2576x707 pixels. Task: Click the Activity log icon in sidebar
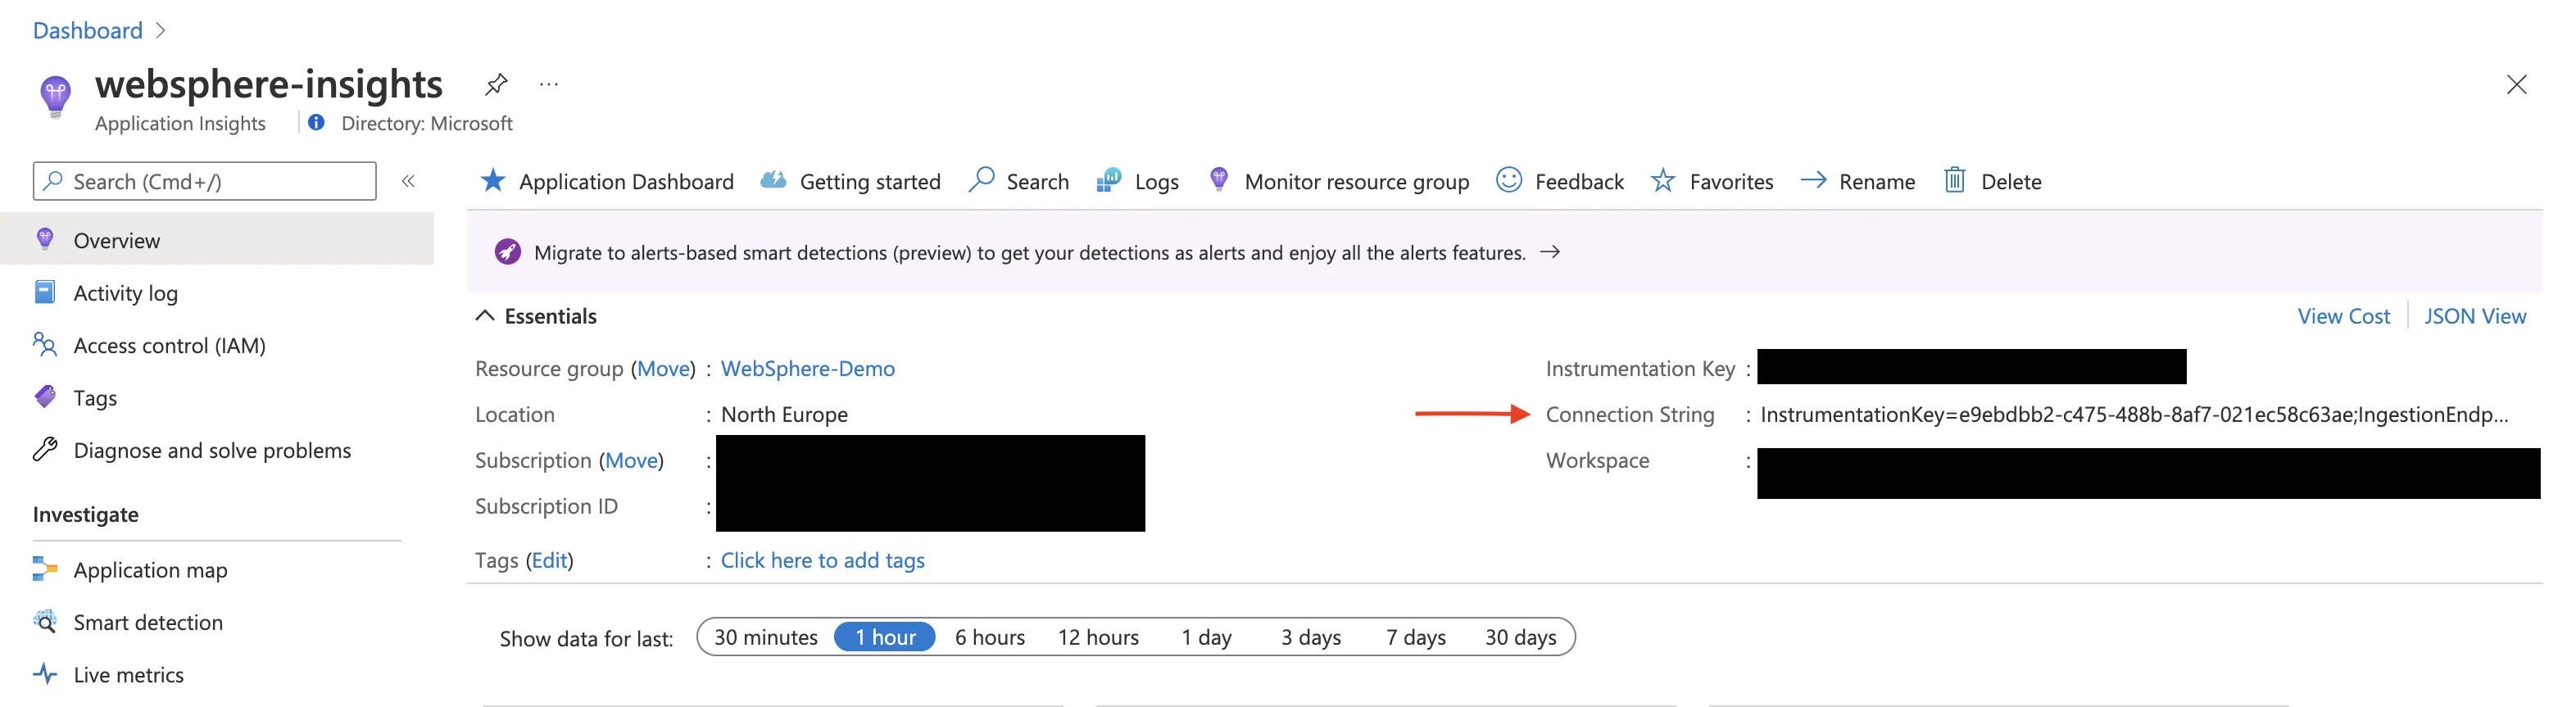coord(45,292)
